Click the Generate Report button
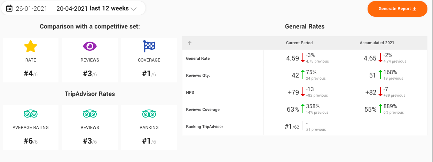 coord(397,9)
